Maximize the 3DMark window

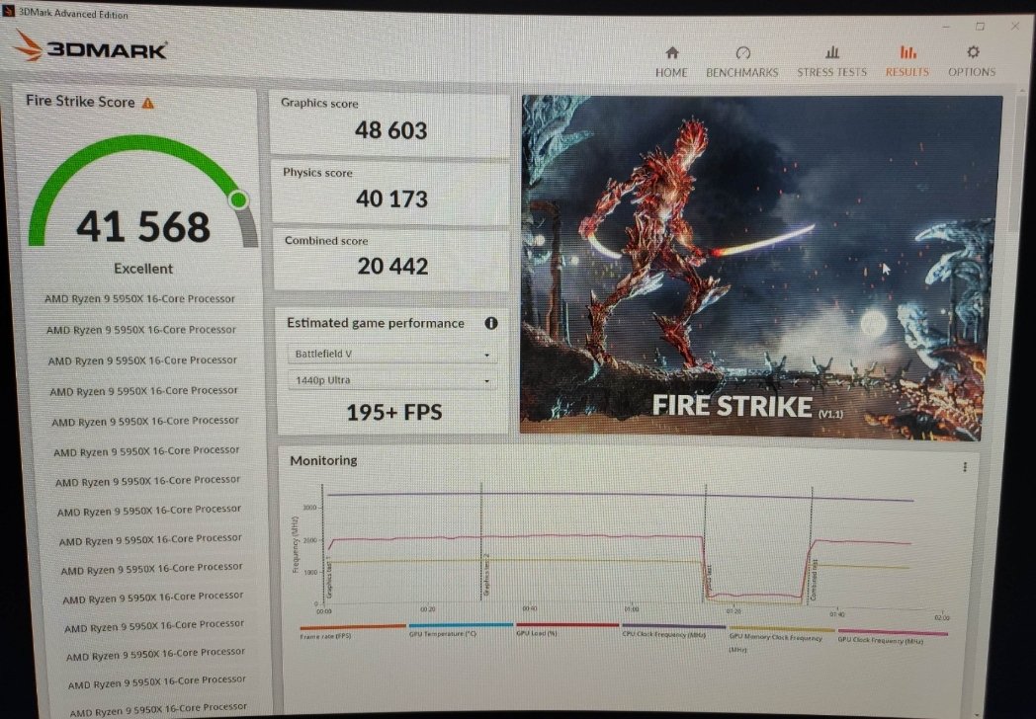980,27
